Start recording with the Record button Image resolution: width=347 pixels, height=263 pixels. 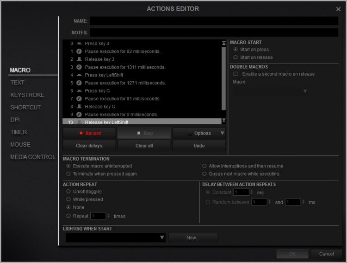[89, 133]
